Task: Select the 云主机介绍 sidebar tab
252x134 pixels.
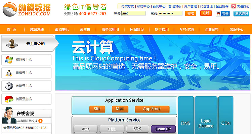Action: (x=30, y=44)
